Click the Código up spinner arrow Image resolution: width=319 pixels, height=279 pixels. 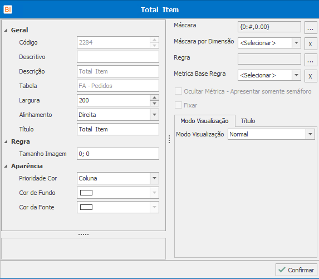pyautogui.click(x=154, y=40)
